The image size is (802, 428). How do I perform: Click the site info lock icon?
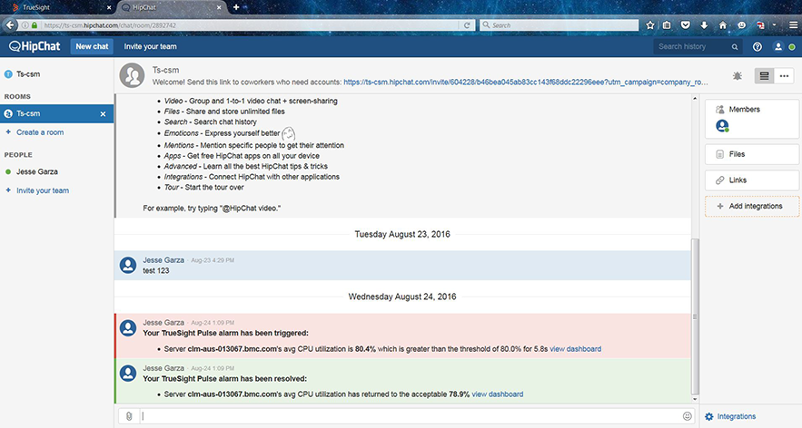point(35,25)
